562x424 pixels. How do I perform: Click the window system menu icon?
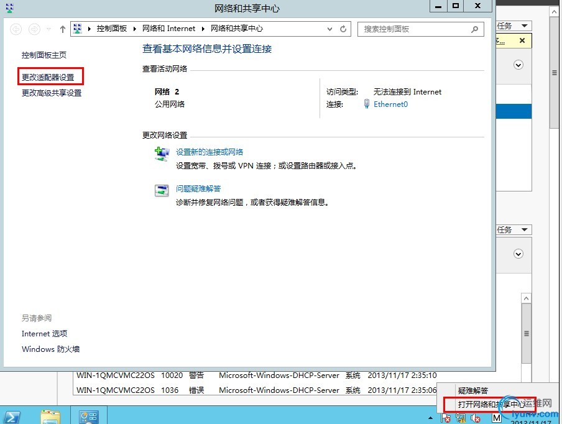(10, 8)
